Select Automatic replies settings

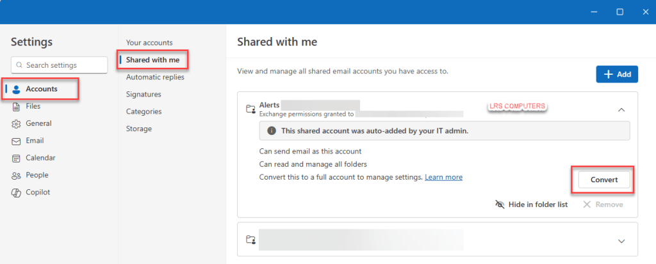pyautogui.click(x=155, y=77)
